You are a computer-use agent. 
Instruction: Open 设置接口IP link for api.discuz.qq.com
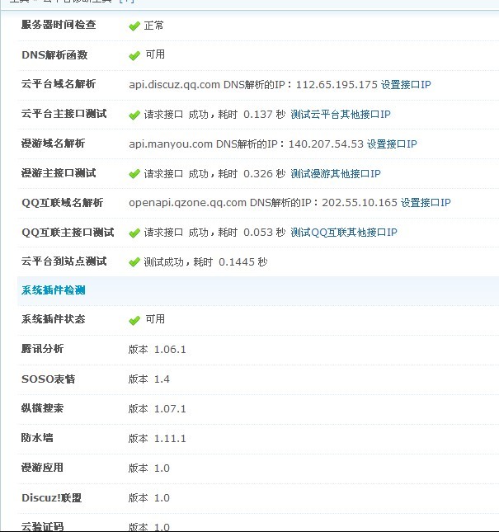[x=406, y=84]
